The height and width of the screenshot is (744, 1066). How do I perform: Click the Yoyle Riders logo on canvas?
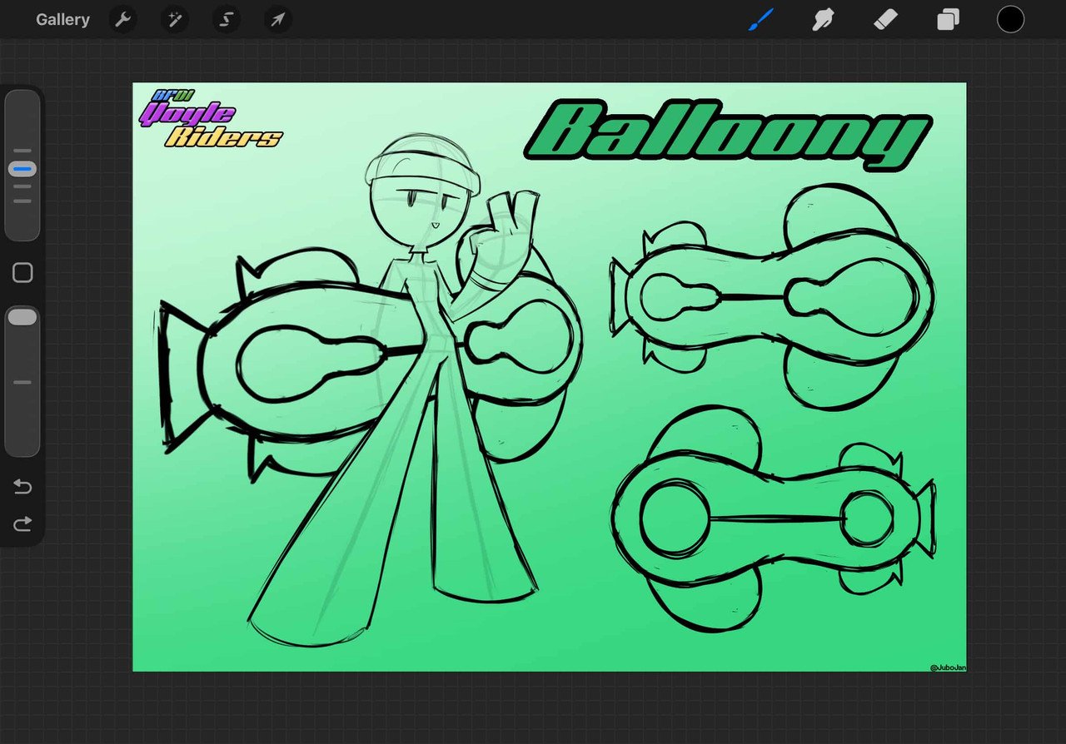coord(210,119)
